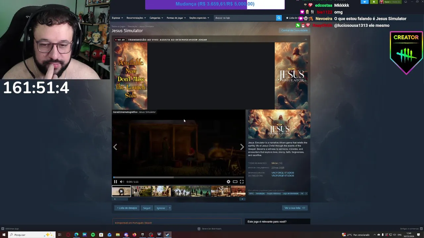Open the weather widget 27°C

tap(356, 235)
